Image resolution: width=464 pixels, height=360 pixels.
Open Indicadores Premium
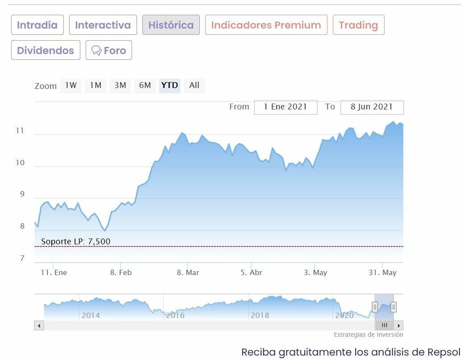(x=266, y=25)
